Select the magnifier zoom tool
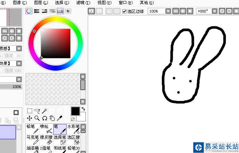Screen dimensions: 239x153 tap(37, 118)
